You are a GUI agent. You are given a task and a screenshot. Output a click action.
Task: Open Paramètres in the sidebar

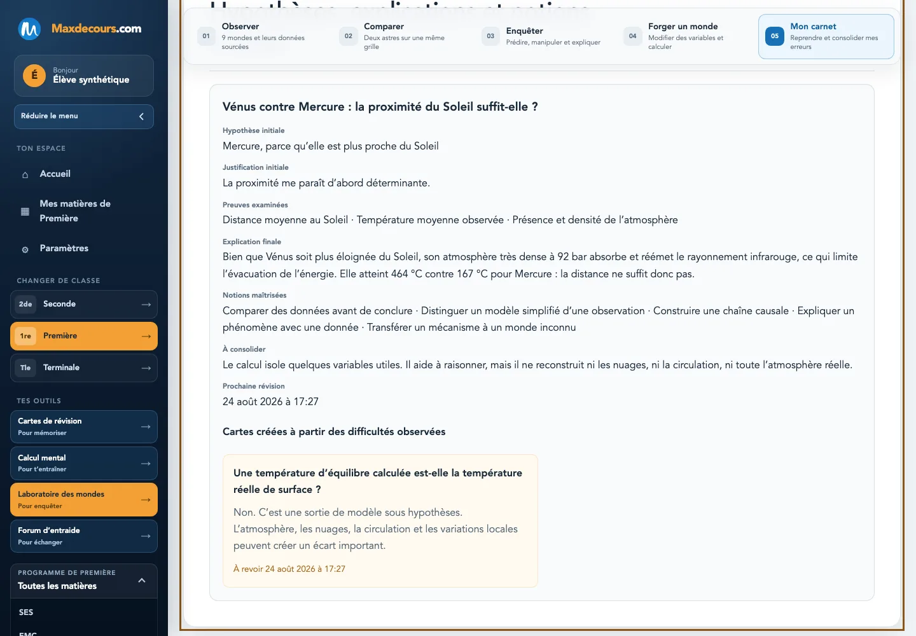pos(84,249)
